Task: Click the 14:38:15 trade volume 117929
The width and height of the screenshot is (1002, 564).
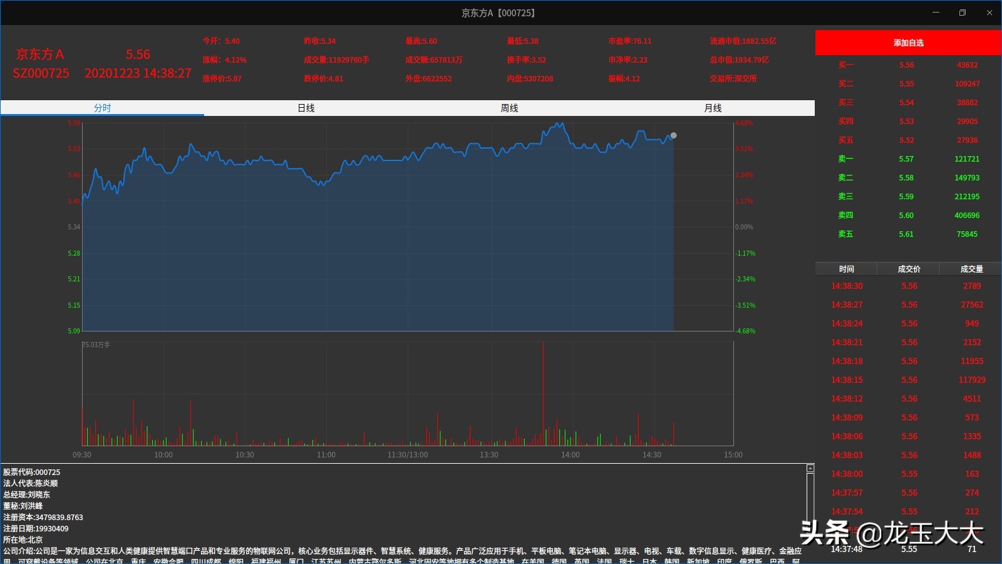Action: pyautogui.click(x=972, y=380)
